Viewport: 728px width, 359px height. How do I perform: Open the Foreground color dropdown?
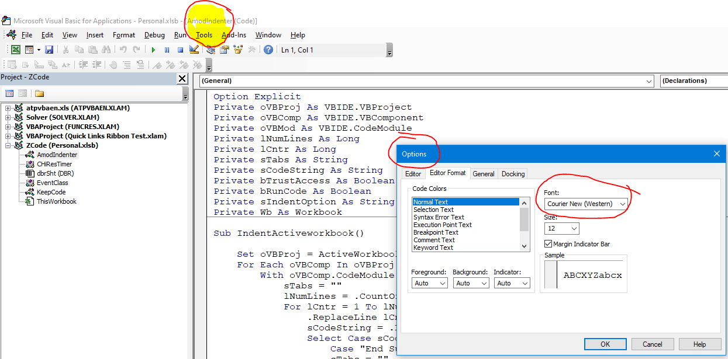coord(429,283)
